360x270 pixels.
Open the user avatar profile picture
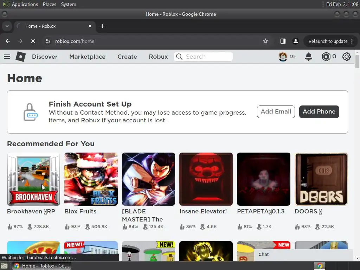(283, 57)
